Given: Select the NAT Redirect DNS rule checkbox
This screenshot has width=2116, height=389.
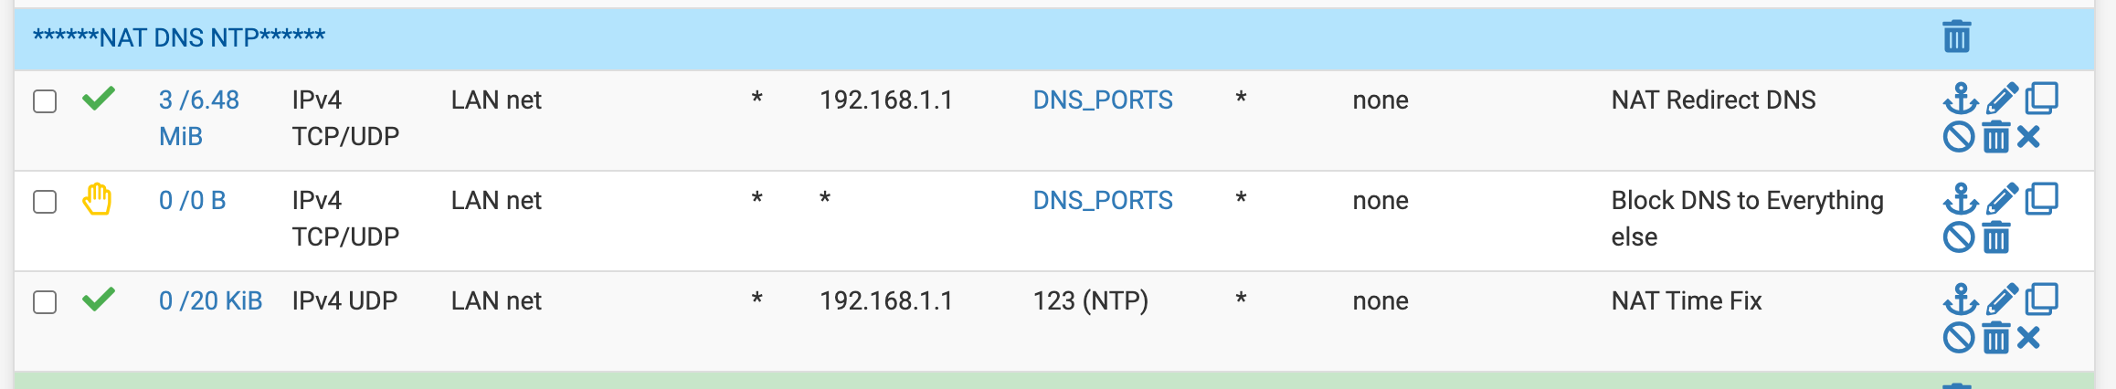Looking at the screenshot, I should tap(45, 101).
